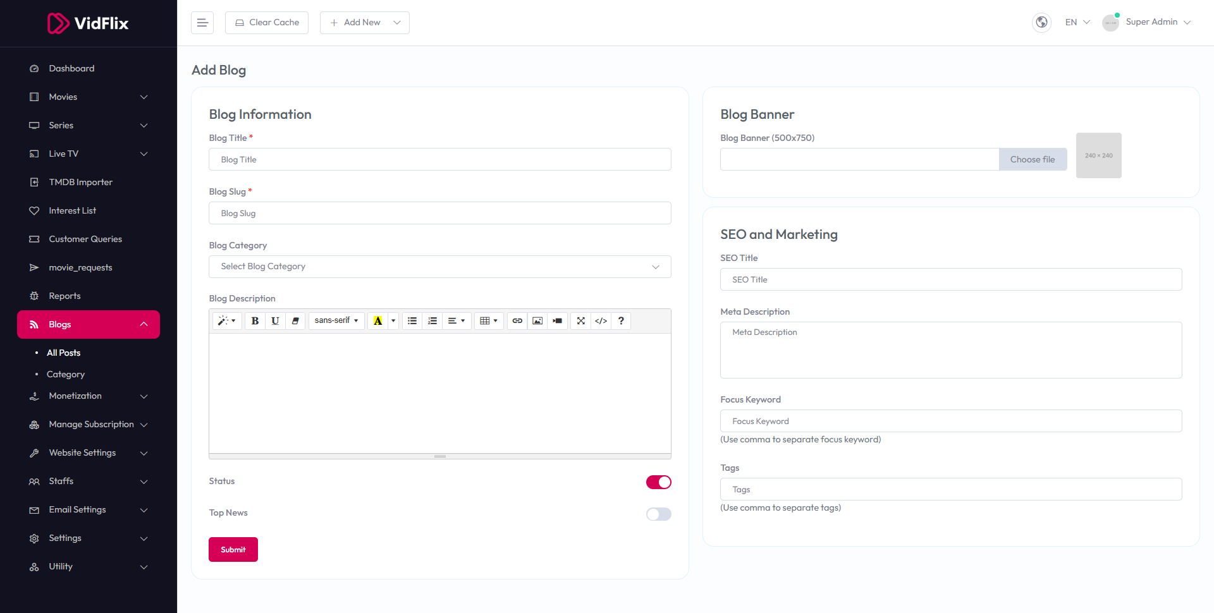
Task: Click the globe icon in header
Action: [x=1041, y=22]
